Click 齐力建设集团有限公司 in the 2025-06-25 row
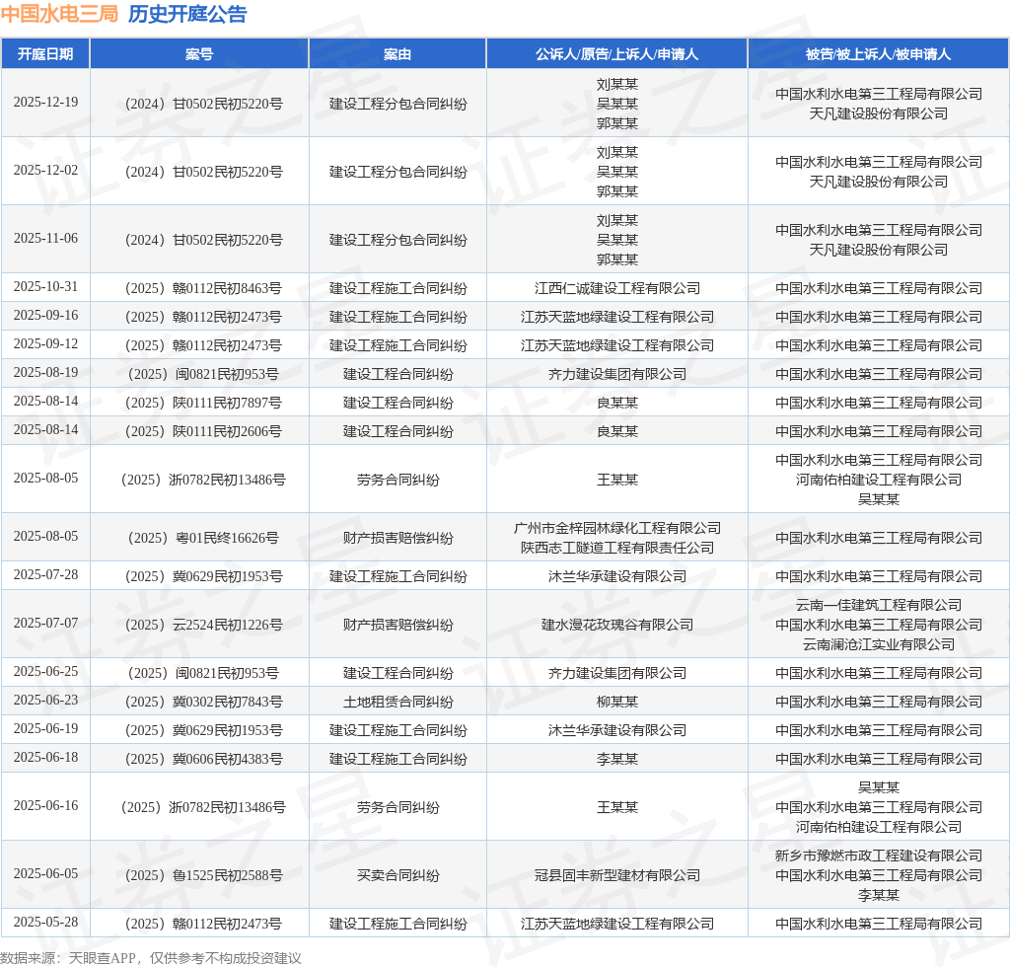Screen dimensions: 1010x967 point(617,673)
